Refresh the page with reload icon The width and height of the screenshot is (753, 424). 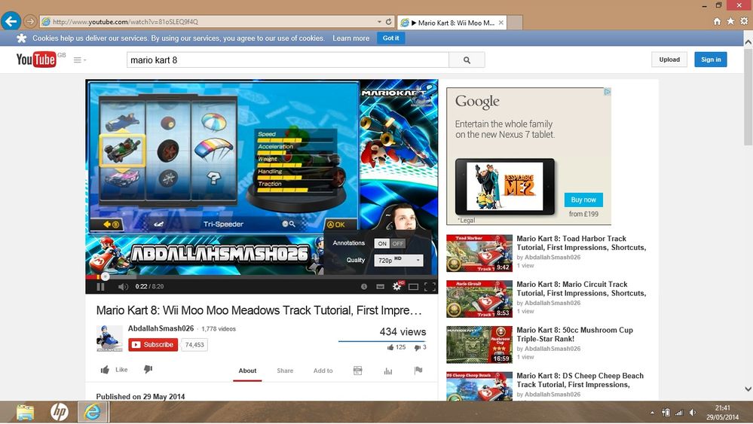(x=388, y=22)
